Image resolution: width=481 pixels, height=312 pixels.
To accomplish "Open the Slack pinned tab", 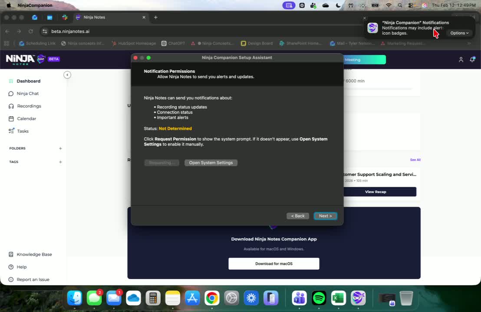I will click(x=65, y=17).
